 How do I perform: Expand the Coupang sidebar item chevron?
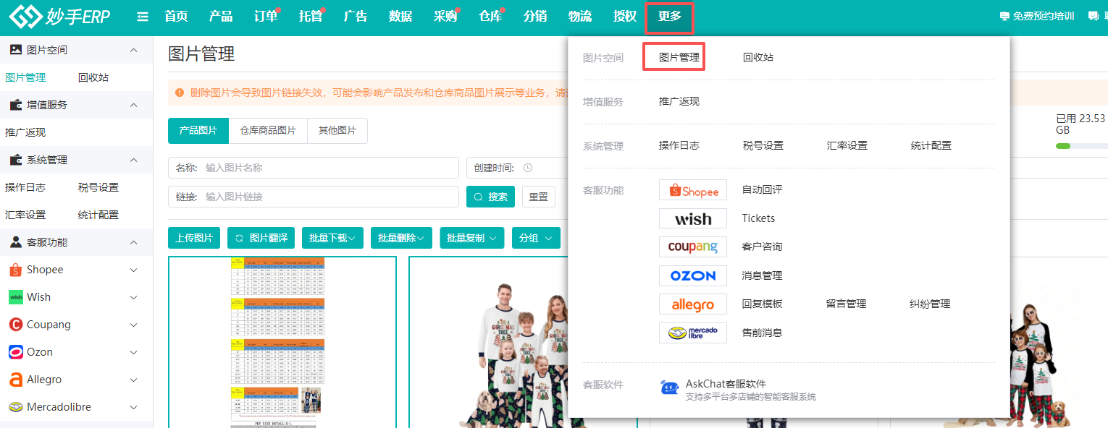coord(133,325)
